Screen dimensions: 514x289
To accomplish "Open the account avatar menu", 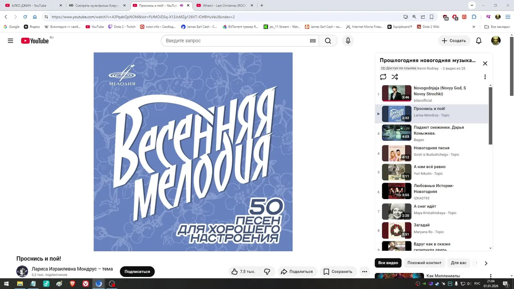I will pos(496,41).
